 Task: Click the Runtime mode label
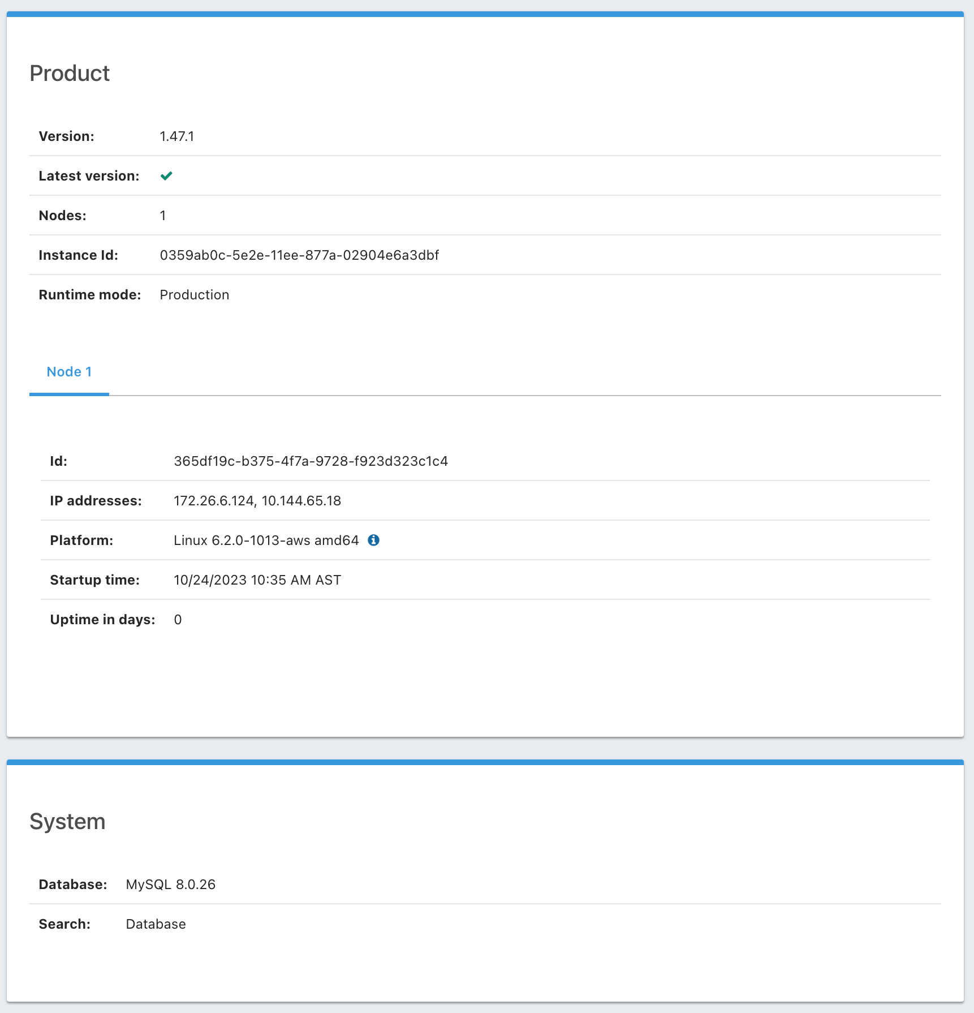point(90,295)
